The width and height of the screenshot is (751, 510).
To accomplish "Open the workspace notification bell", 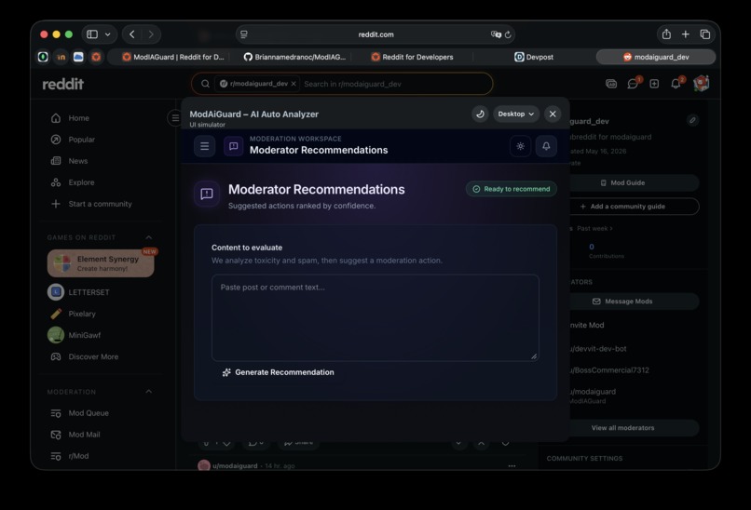I will tap(546, 146).
